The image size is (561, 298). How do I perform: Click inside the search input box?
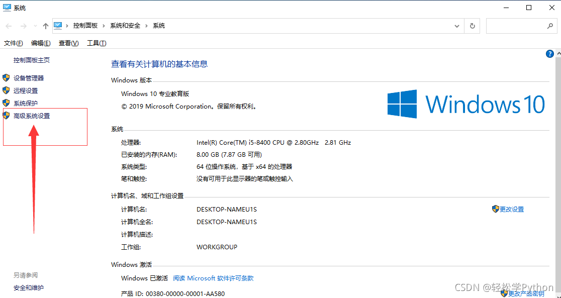coord(515,26)
